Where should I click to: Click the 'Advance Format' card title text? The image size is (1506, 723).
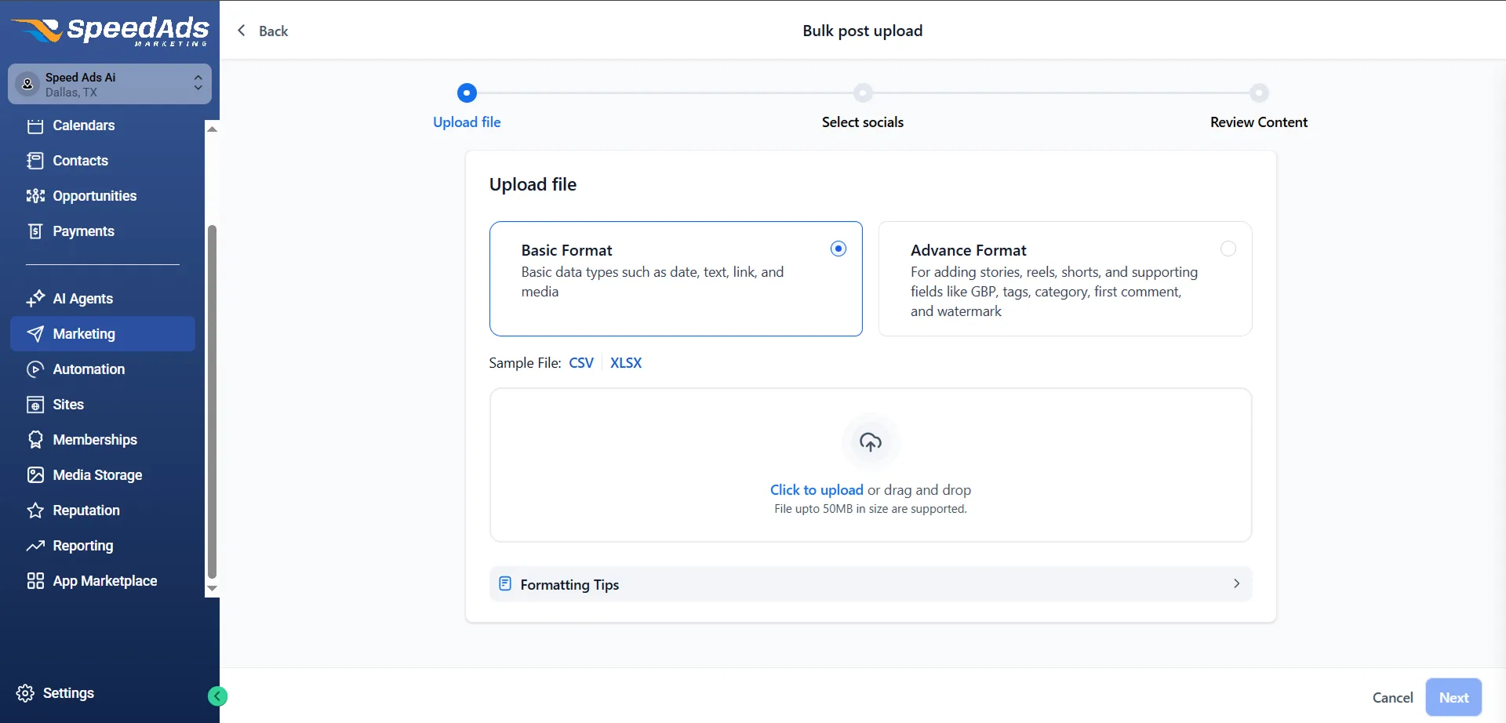pos(968,250)
